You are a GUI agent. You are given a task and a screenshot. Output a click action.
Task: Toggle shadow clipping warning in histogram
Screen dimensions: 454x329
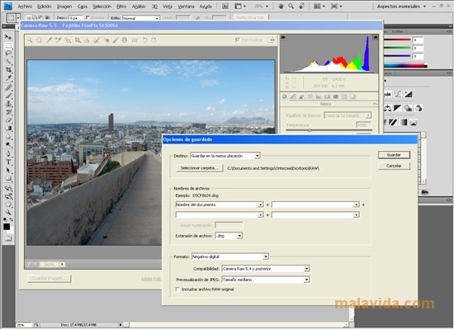point(283,37)
